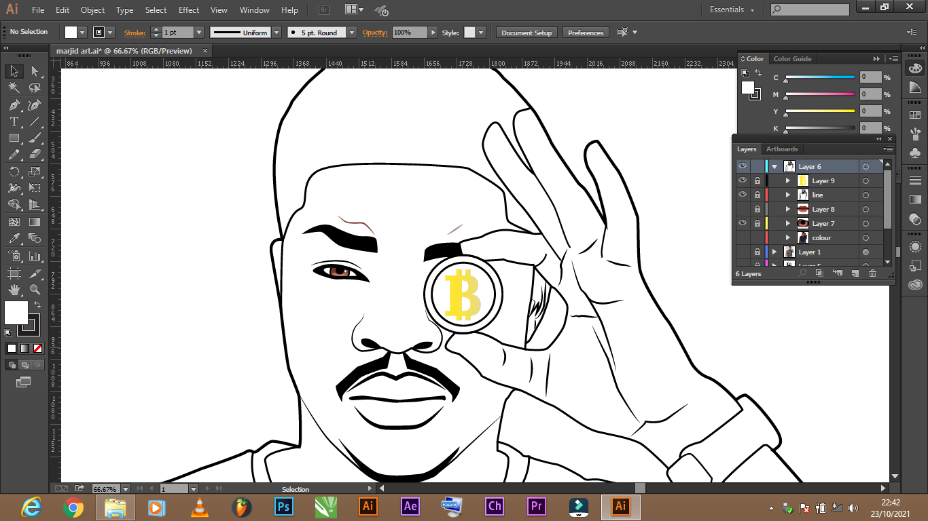Image resolution: width=928 pixels, height=521 pixels.
Task: Choose the Artboard tool
Action: 14,273
